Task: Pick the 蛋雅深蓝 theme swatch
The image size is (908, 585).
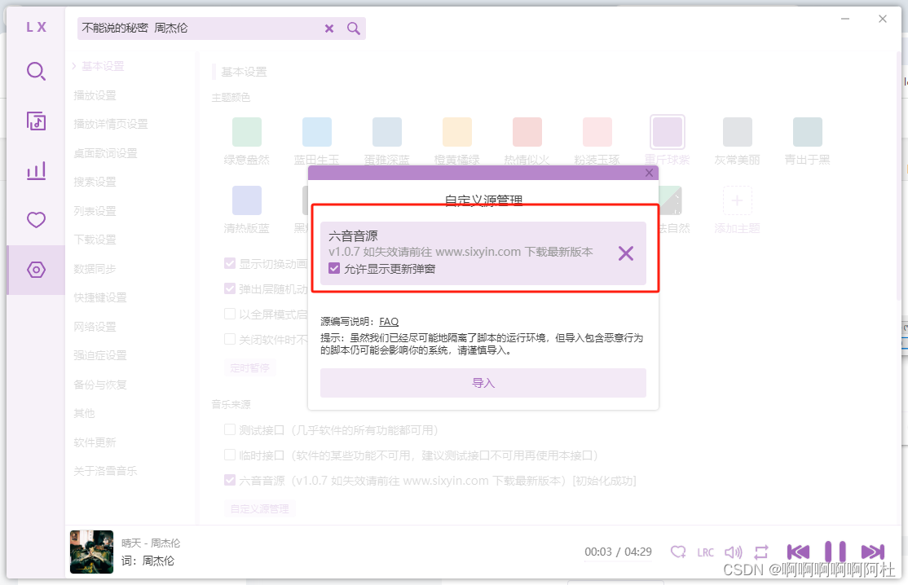Action: click(x=387, y=132)
